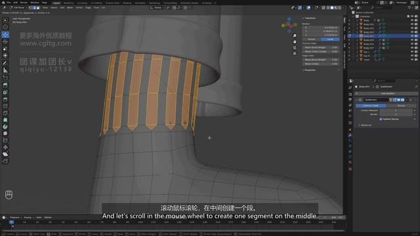420x236 pixels.
Task: Switch to the Shading workspace tab
Action: tap(127, 3)
